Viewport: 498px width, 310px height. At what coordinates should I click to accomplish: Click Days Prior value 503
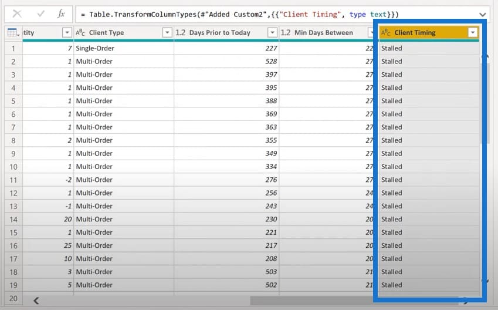pos(271,272)
